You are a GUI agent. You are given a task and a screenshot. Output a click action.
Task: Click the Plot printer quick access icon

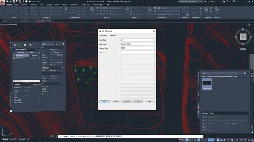[27, 2]
